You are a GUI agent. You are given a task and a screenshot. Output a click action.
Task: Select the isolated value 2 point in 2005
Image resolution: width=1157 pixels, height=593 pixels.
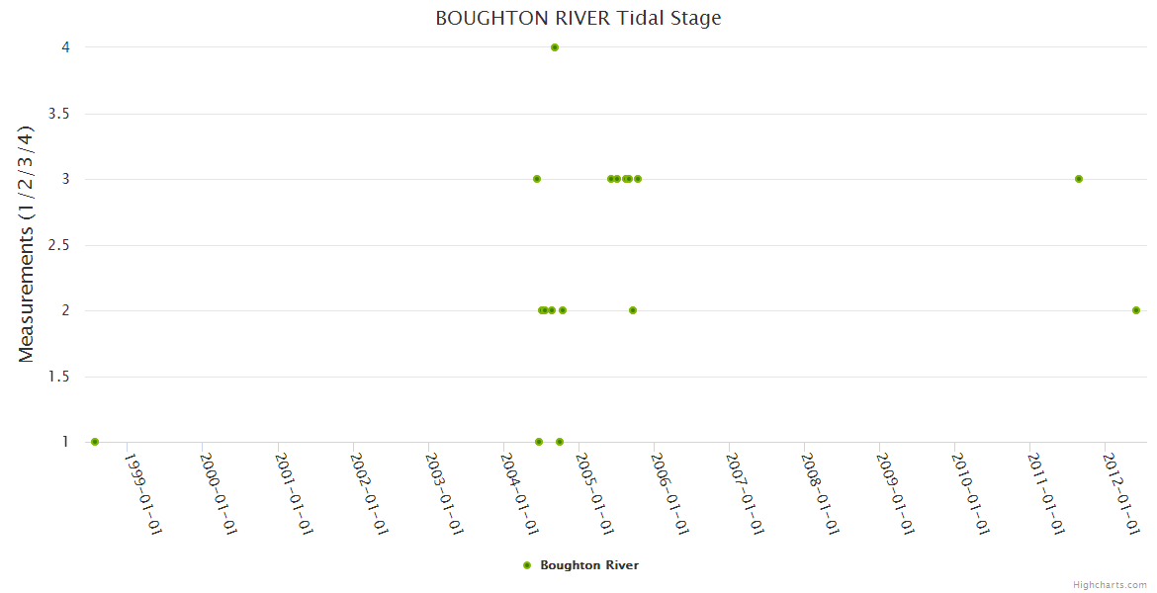pos(633,310)
